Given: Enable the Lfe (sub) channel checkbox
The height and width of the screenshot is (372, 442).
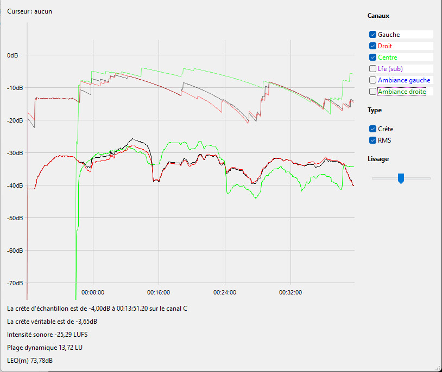Looking at the screenshot, I should click(372, 69).
